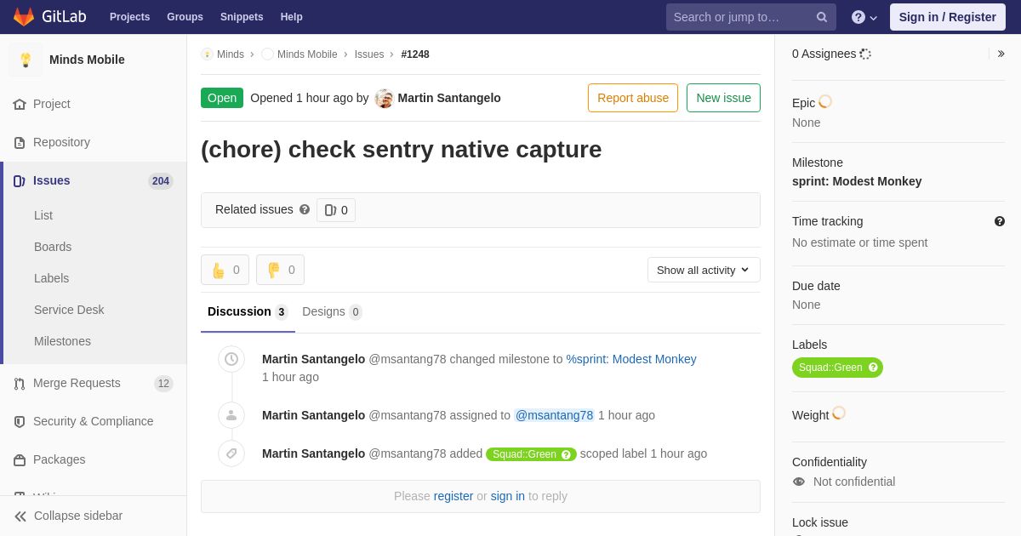
Task: Click the register link to reply
Action: 453,496
